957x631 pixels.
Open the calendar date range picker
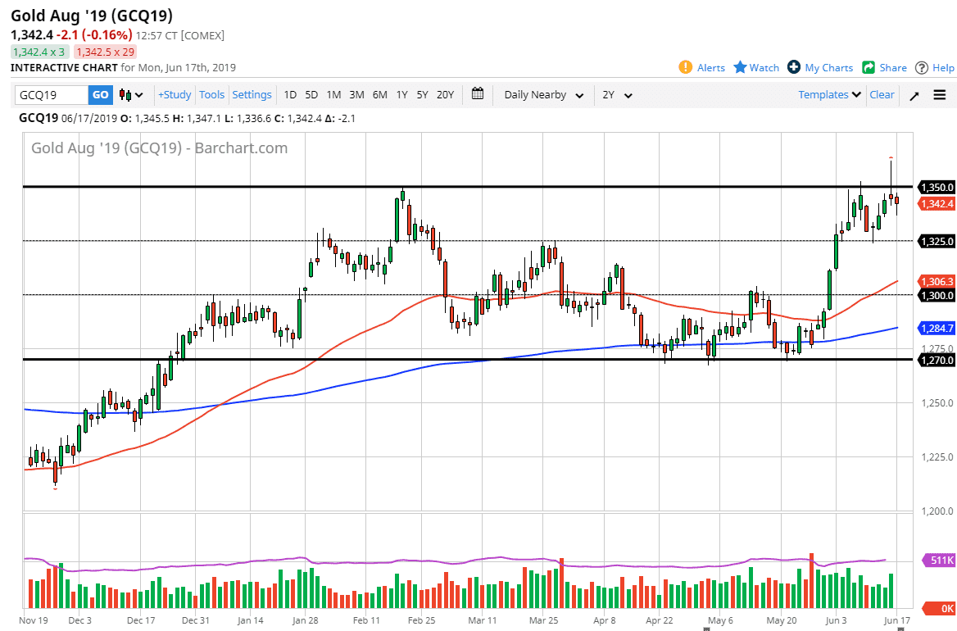tap(478, 94)
